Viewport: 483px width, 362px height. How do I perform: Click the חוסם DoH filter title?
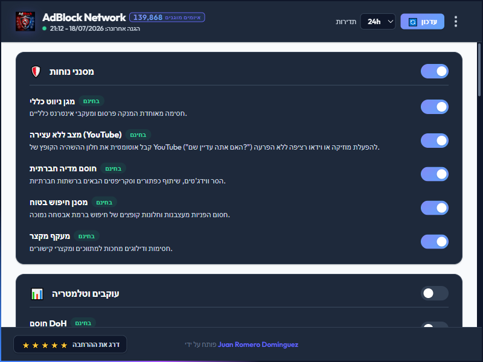[48, 323]
